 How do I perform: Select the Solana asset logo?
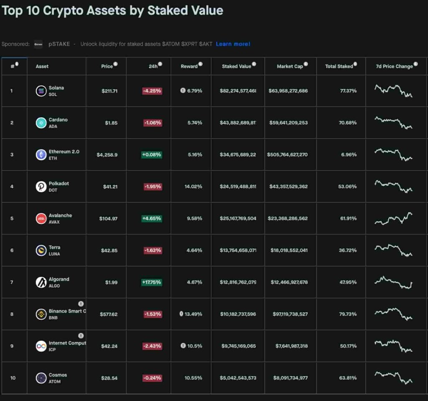41,91
